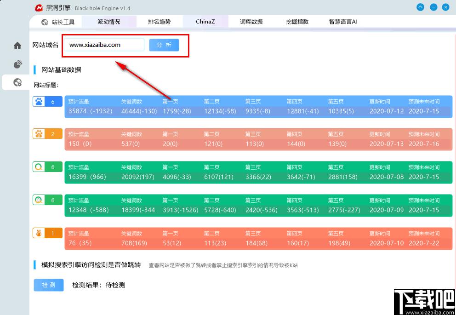The image size is (456, 315).
Task: Focus the 网站域名 input with www.xiazaiba.com
Action: pos(104,45)
